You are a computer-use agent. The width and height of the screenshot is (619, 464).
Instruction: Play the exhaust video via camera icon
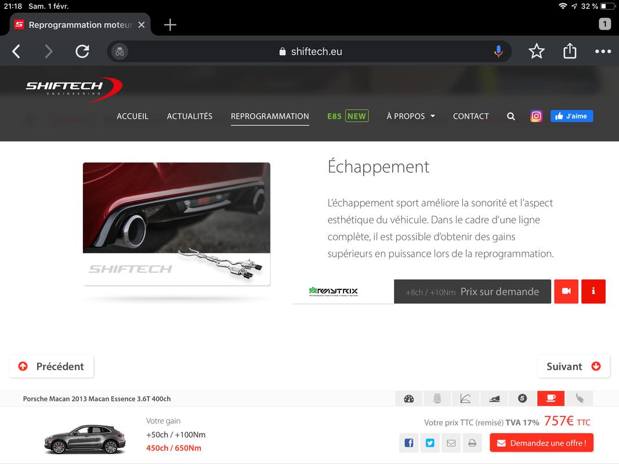tap(566, 291)
